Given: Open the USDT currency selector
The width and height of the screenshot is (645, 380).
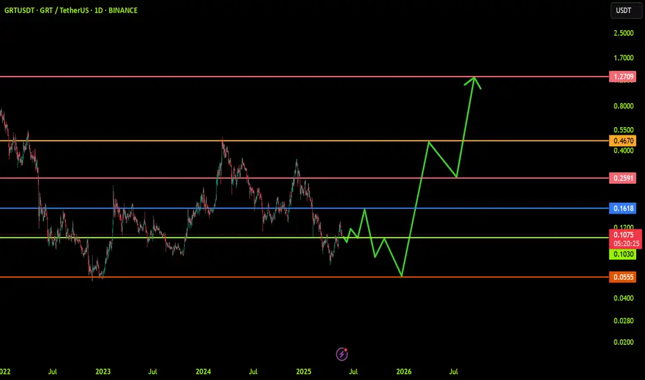Looking at the screenshot, I should [x=626, y=10].
